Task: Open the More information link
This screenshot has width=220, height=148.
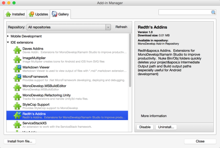Action: 154,116
